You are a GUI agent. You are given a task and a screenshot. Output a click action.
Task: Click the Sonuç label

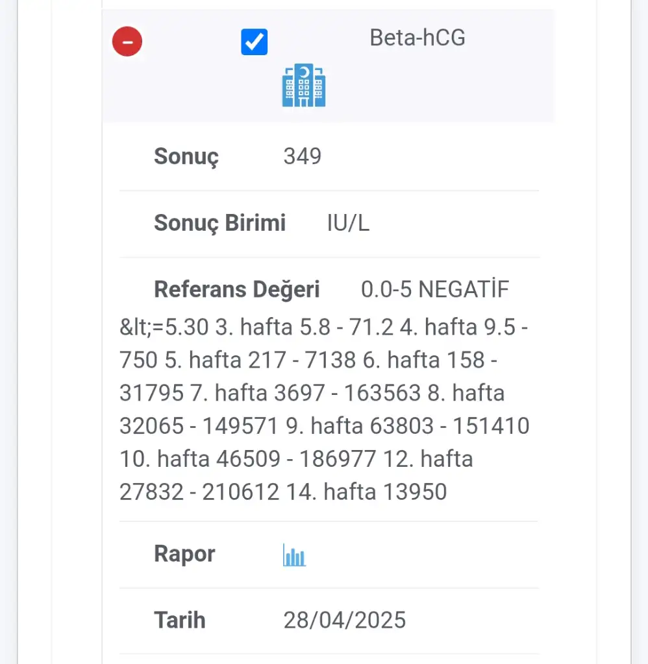pyautogui.click(x=186, y=156)
